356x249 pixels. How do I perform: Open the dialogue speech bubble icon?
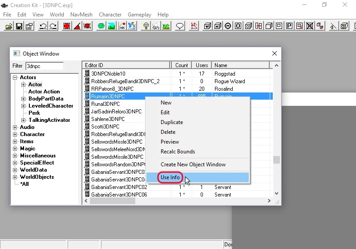180,26
